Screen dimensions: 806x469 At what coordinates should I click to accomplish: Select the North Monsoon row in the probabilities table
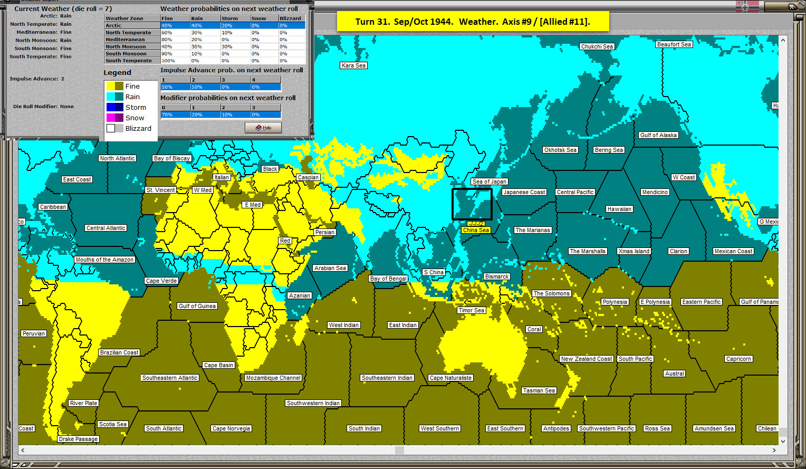[x=205, y=46]
